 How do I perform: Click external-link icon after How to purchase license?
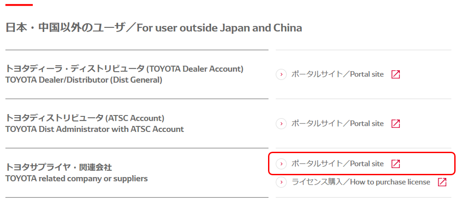pyautogui.click(x=442, y=182)
